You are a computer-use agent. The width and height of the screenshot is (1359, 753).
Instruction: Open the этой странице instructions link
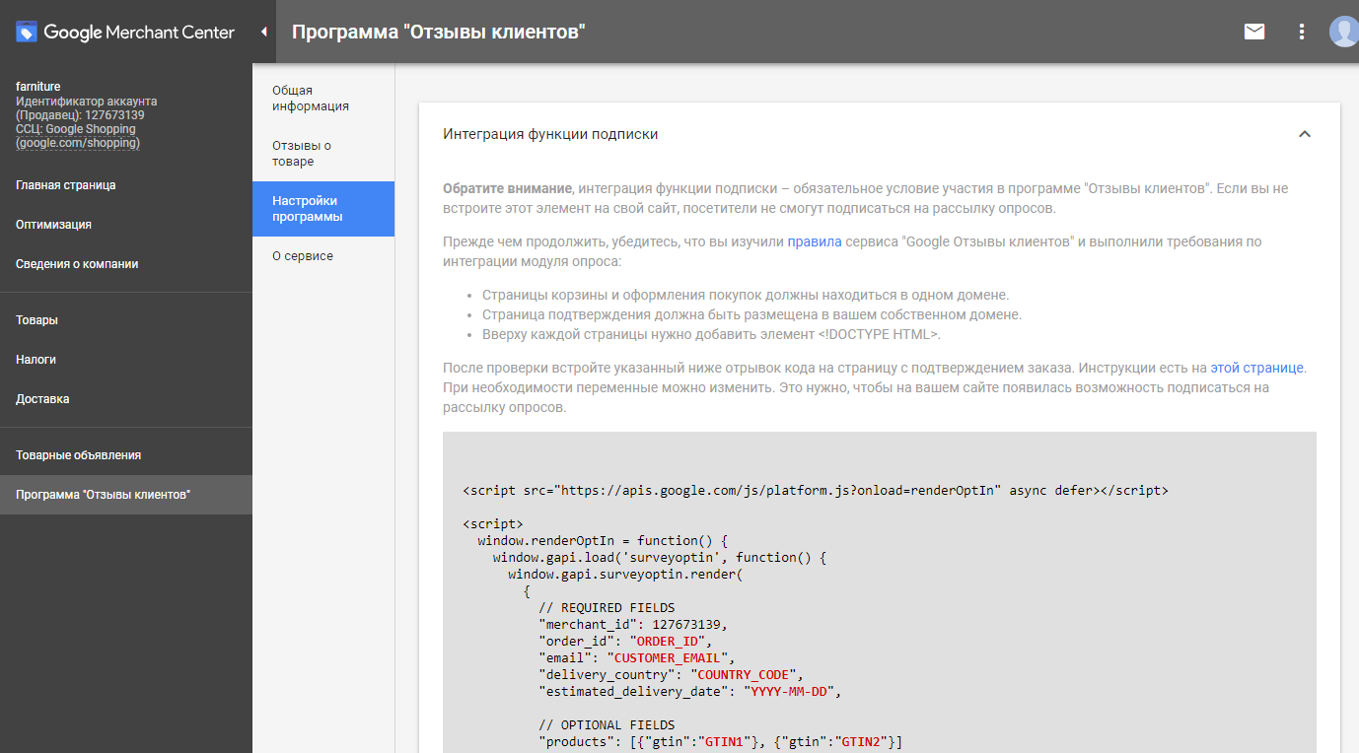[x=1256, y=368]
